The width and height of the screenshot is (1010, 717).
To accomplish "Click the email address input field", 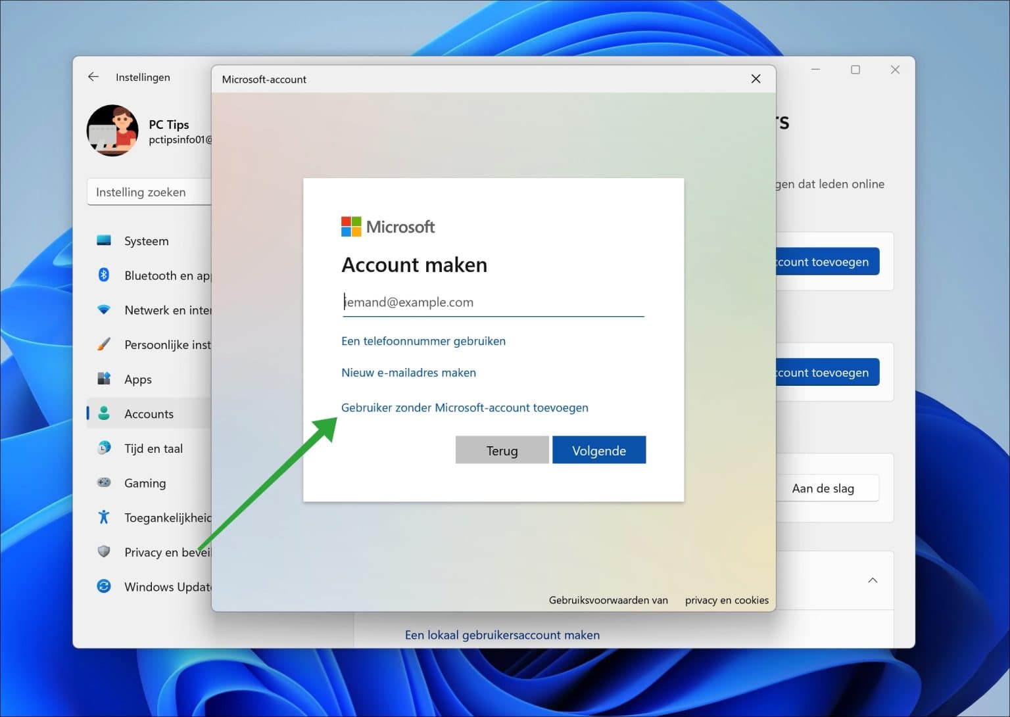I will [x=493, y=302].
